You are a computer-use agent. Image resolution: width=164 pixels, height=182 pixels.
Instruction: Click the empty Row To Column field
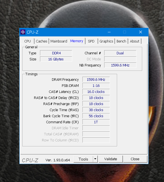(96, 140)
